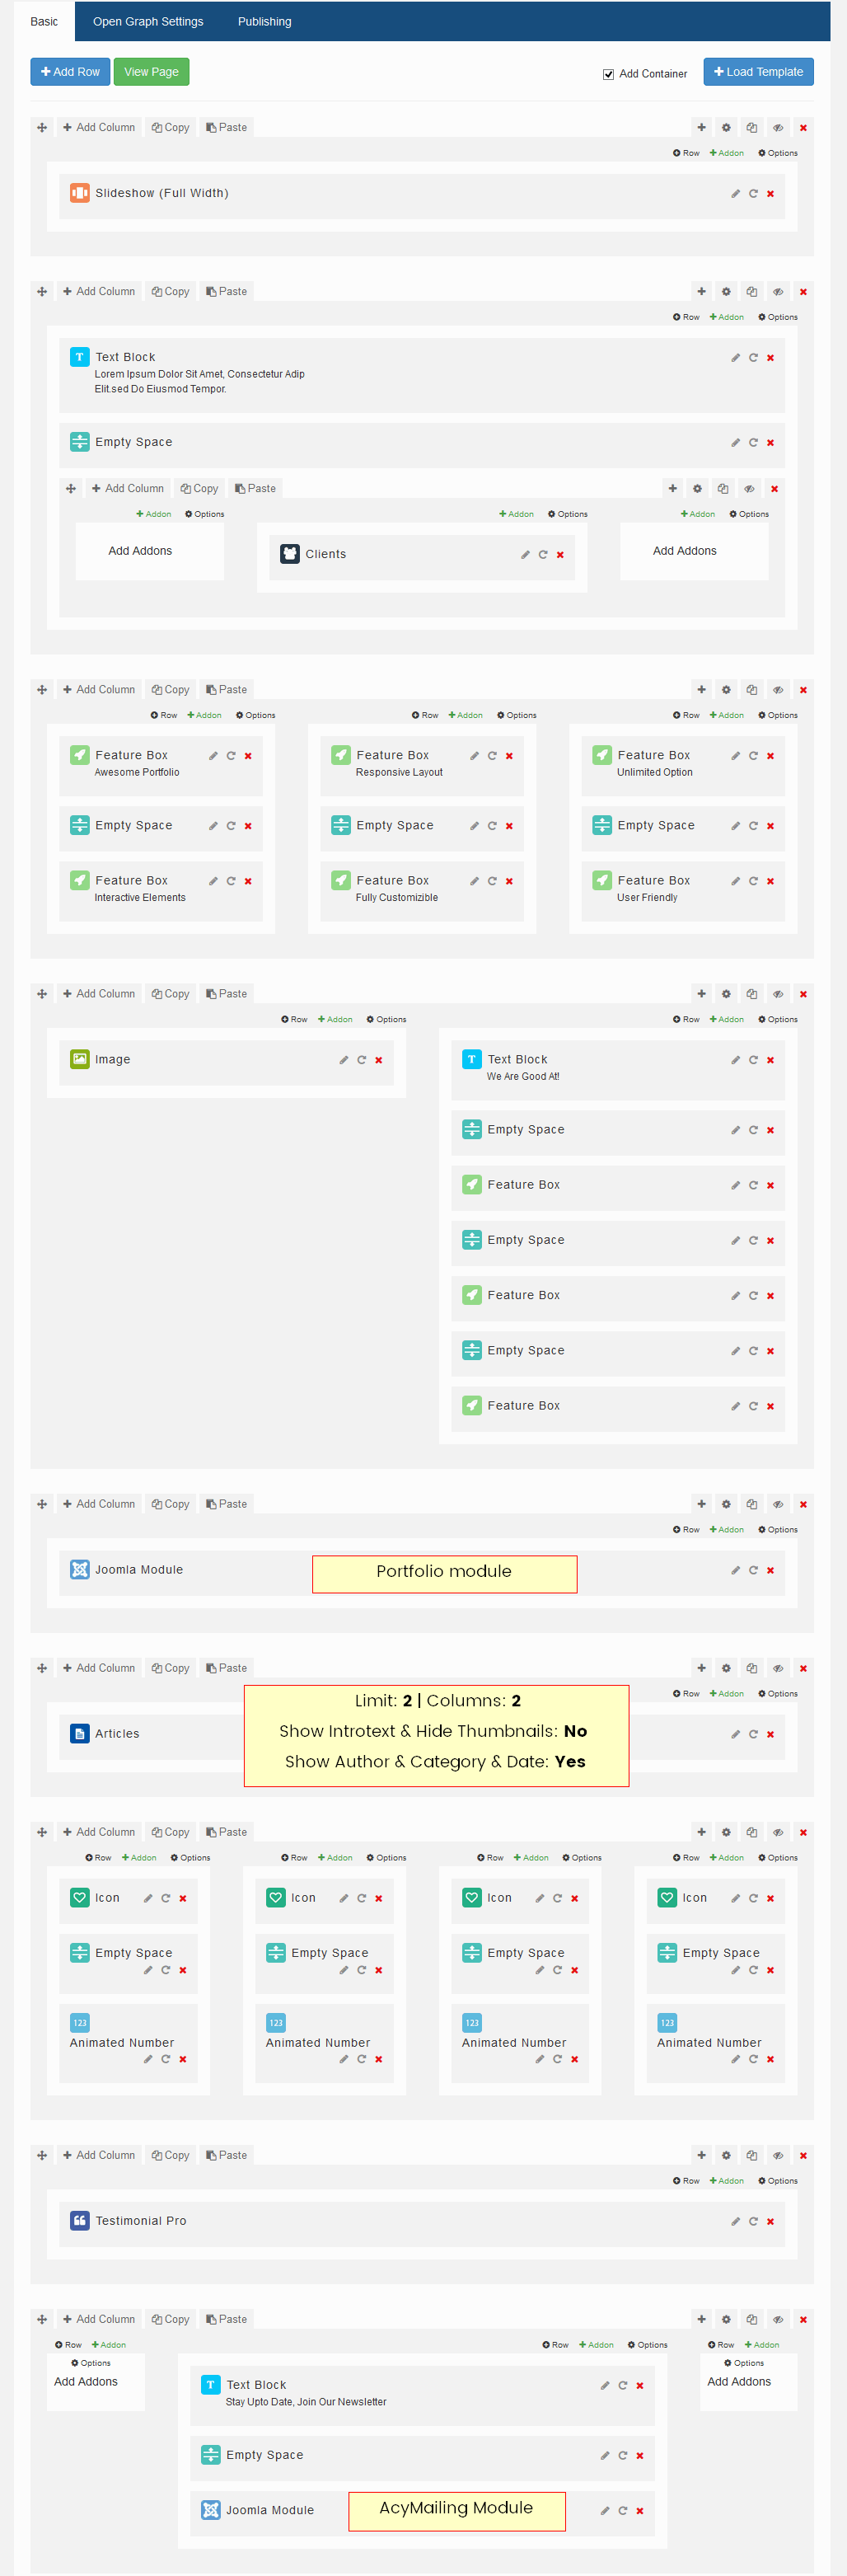This screenshot has width=847, height=2576.
Task: Duplicate the Slideshow (Full Width) addon
Action: tap(753, 194)
